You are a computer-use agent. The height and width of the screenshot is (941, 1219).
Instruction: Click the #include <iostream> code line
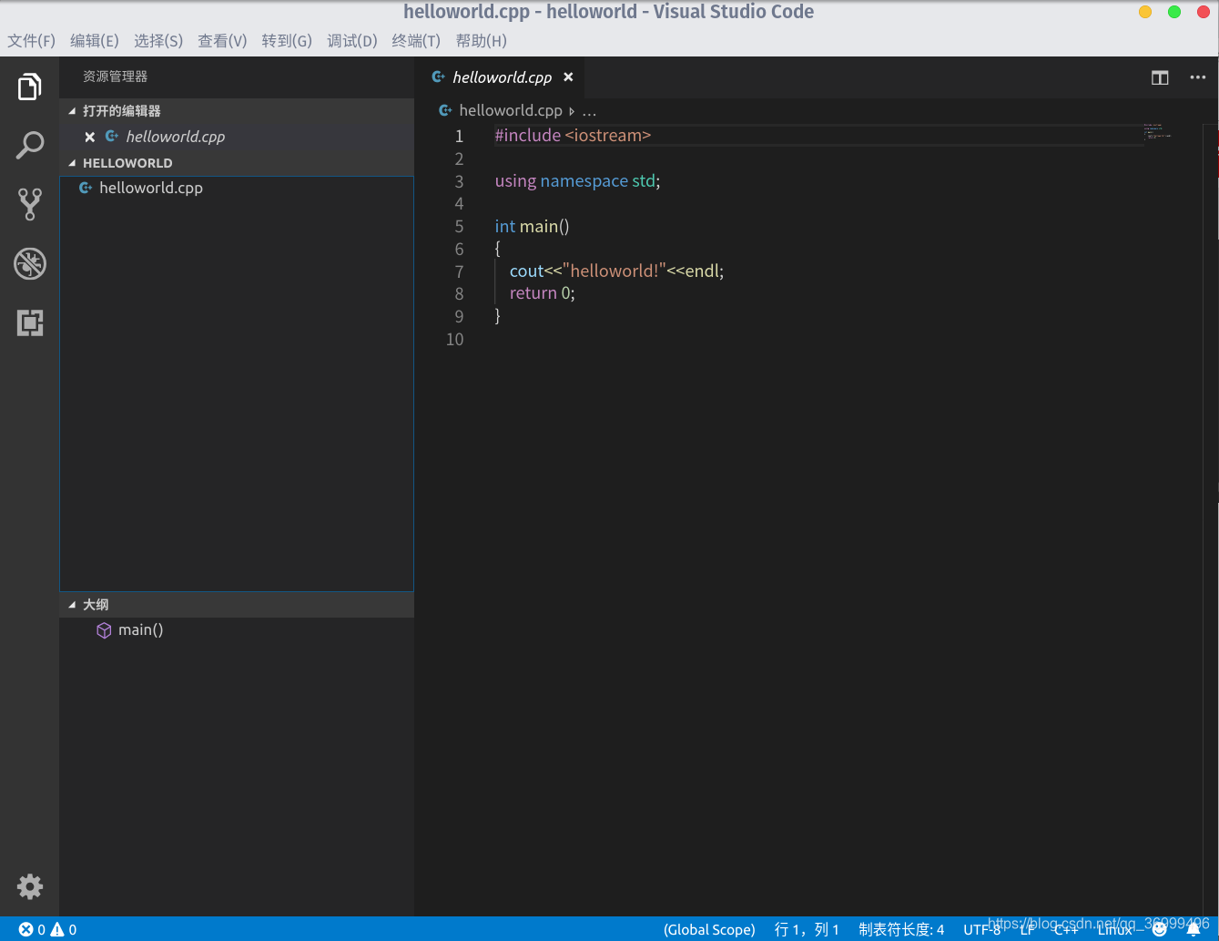pos(573,136)
